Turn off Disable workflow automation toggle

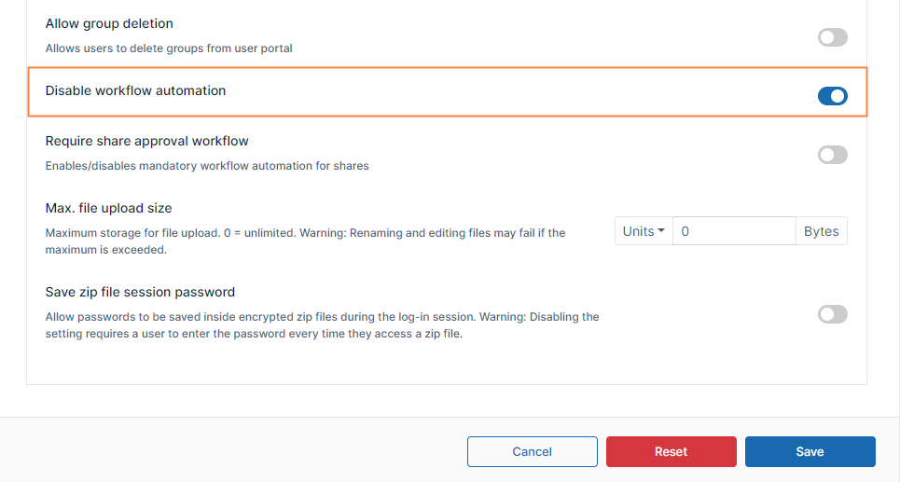(832, 95)
